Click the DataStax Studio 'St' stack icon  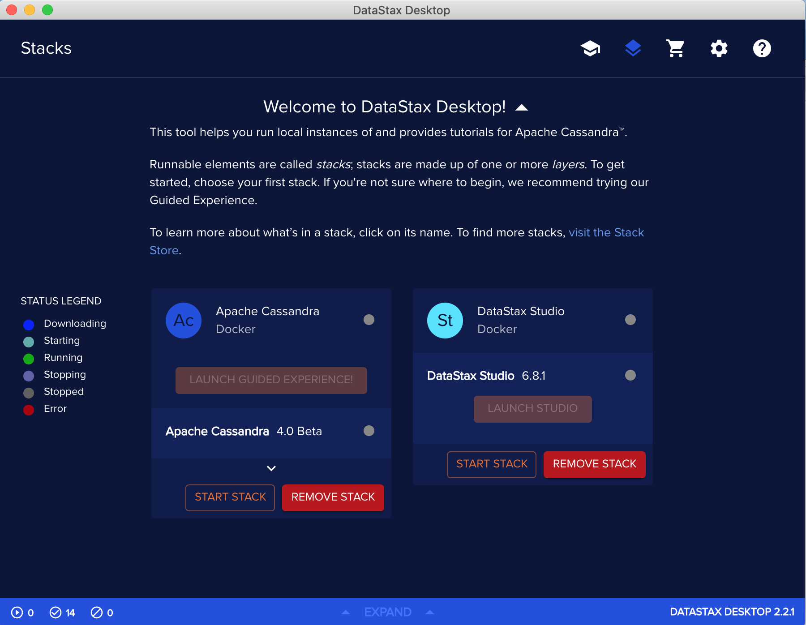click(x=444, y=320)
